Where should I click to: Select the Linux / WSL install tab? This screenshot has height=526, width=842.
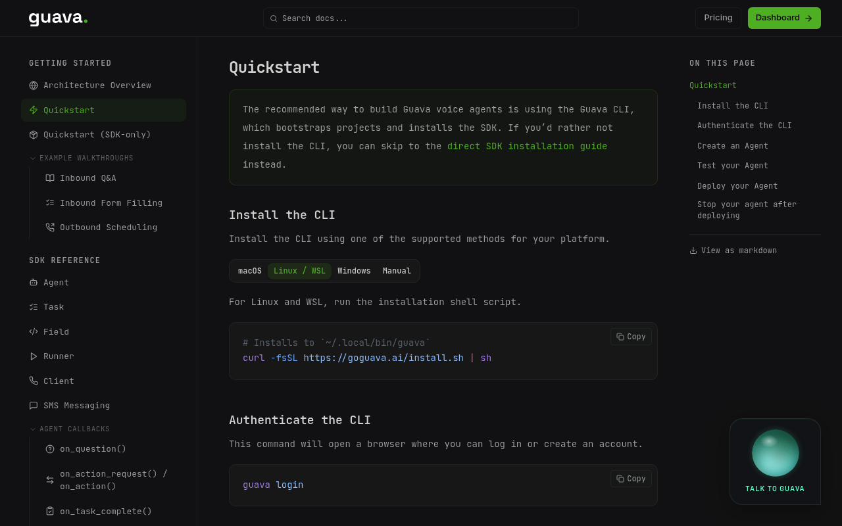[x=299, y=271]
